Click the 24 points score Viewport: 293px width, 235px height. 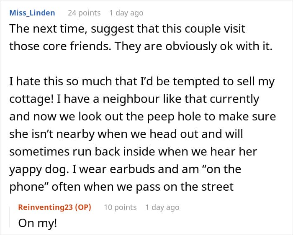coord(84,13)
